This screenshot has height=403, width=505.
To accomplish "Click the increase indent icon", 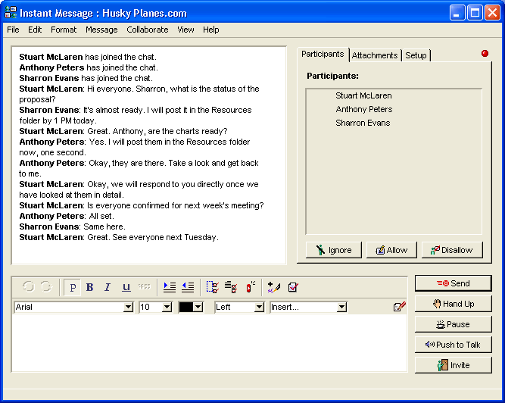I will tap(170, 287).
